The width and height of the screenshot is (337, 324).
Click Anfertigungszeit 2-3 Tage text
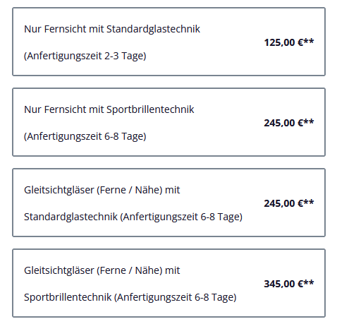point(85,56)
